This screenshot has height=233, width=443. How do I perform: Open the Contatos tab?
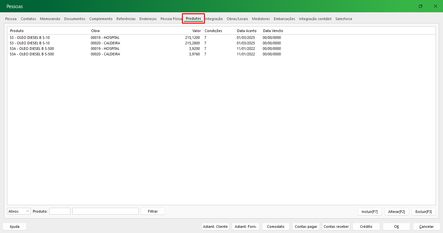[28, 19]
